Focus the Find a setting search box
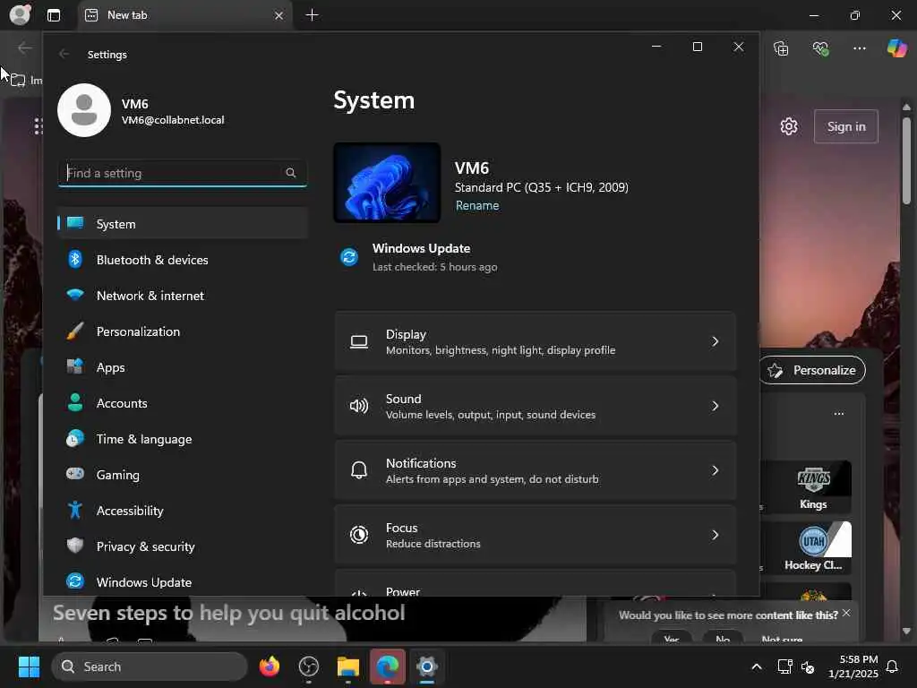 coord(183,173)
